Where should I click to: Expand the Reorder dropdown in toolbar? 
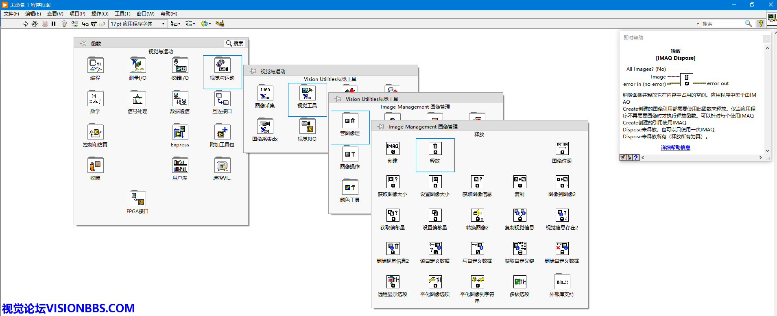pos(206,24)
